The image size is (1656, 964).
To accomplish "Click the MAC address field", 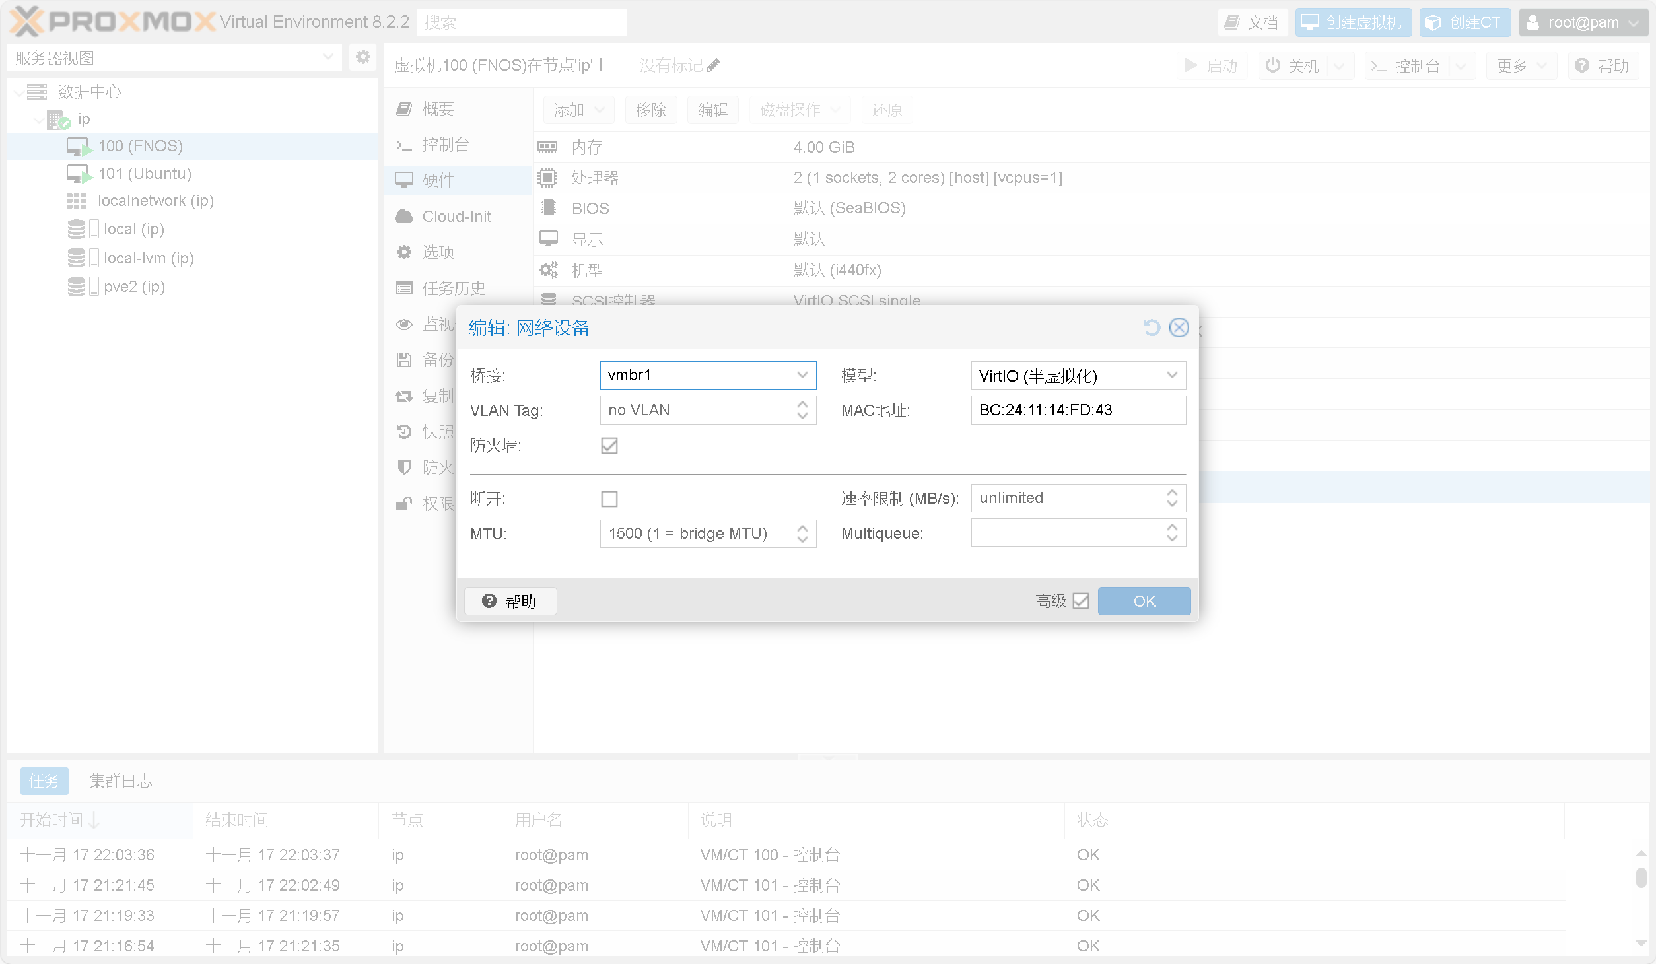I will pos(1078,410).
